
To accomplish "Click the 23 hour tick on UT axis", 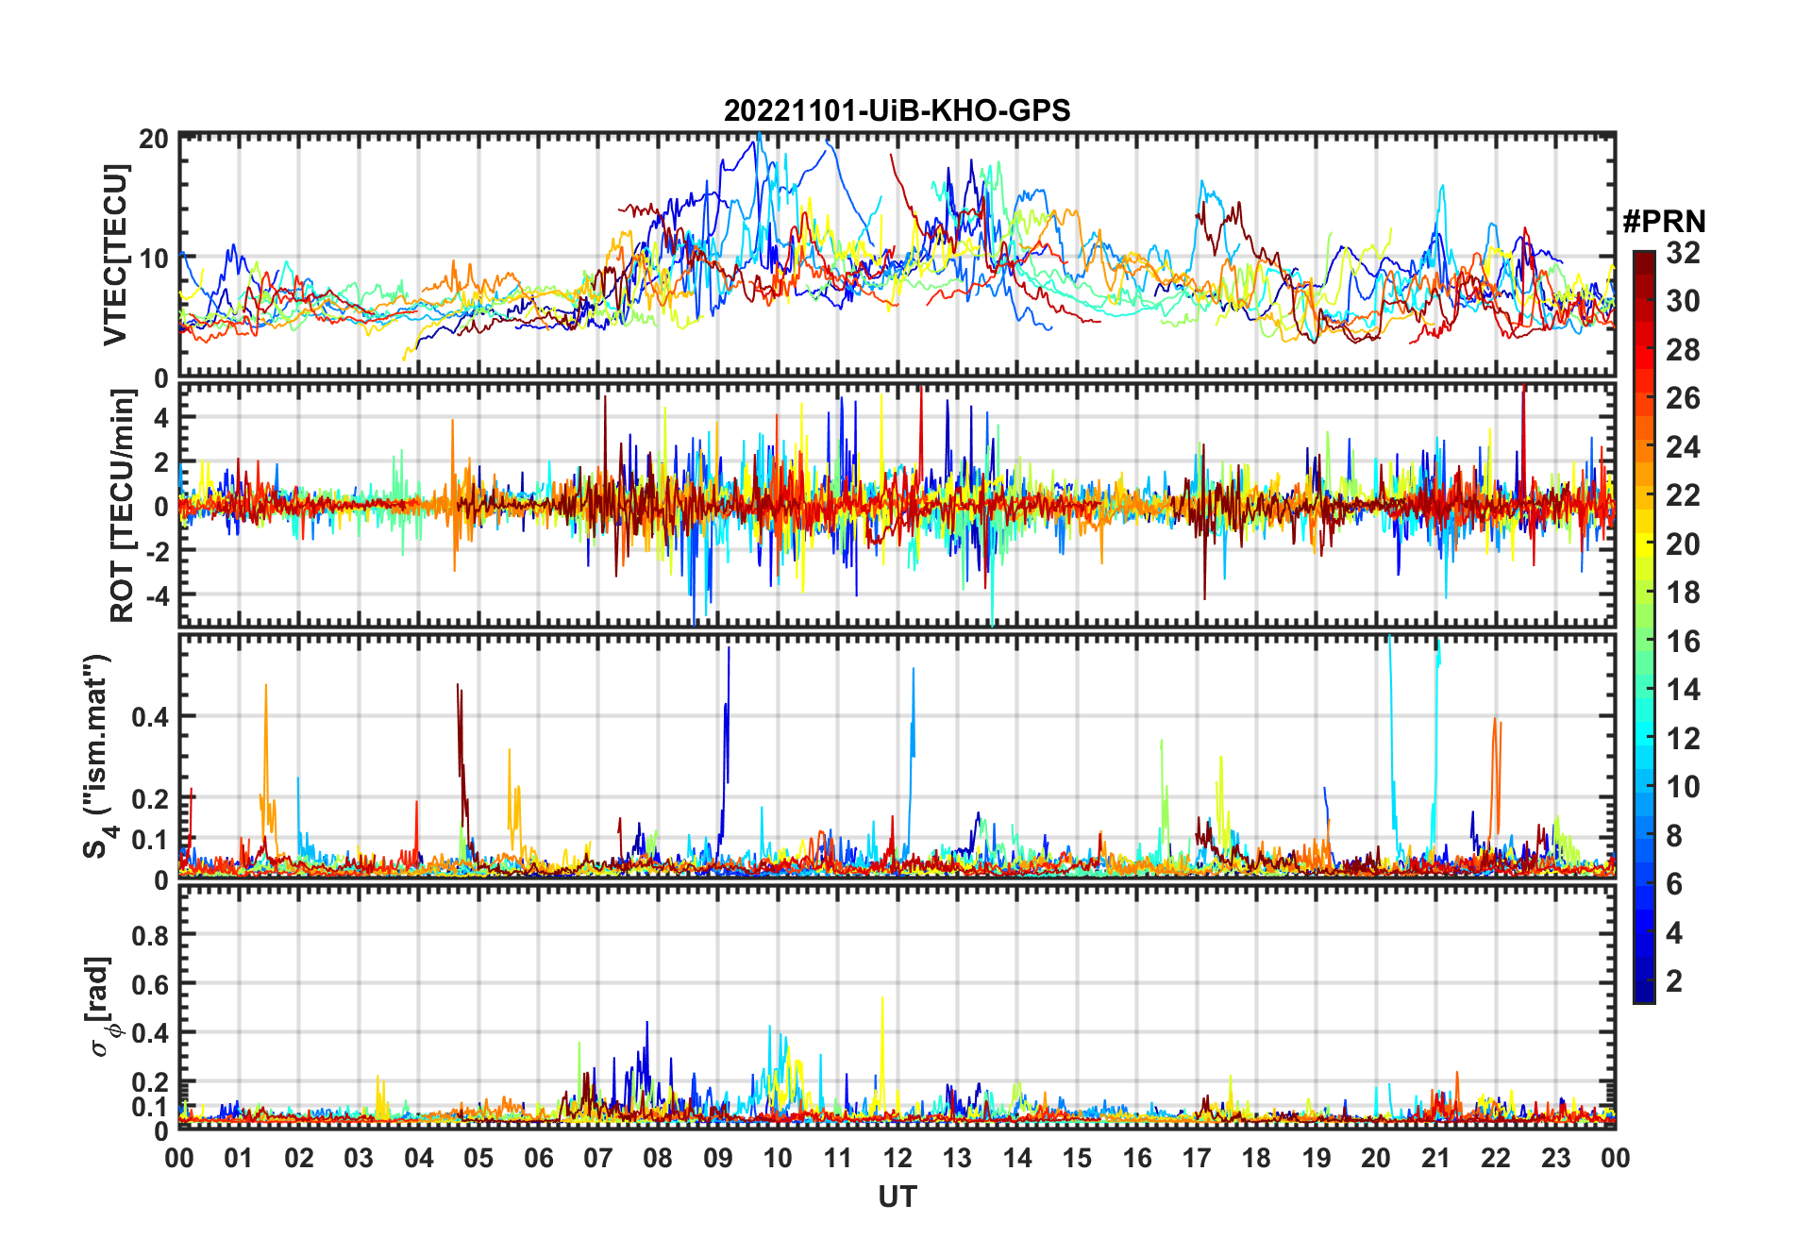I will (x=1556, y=1159).
